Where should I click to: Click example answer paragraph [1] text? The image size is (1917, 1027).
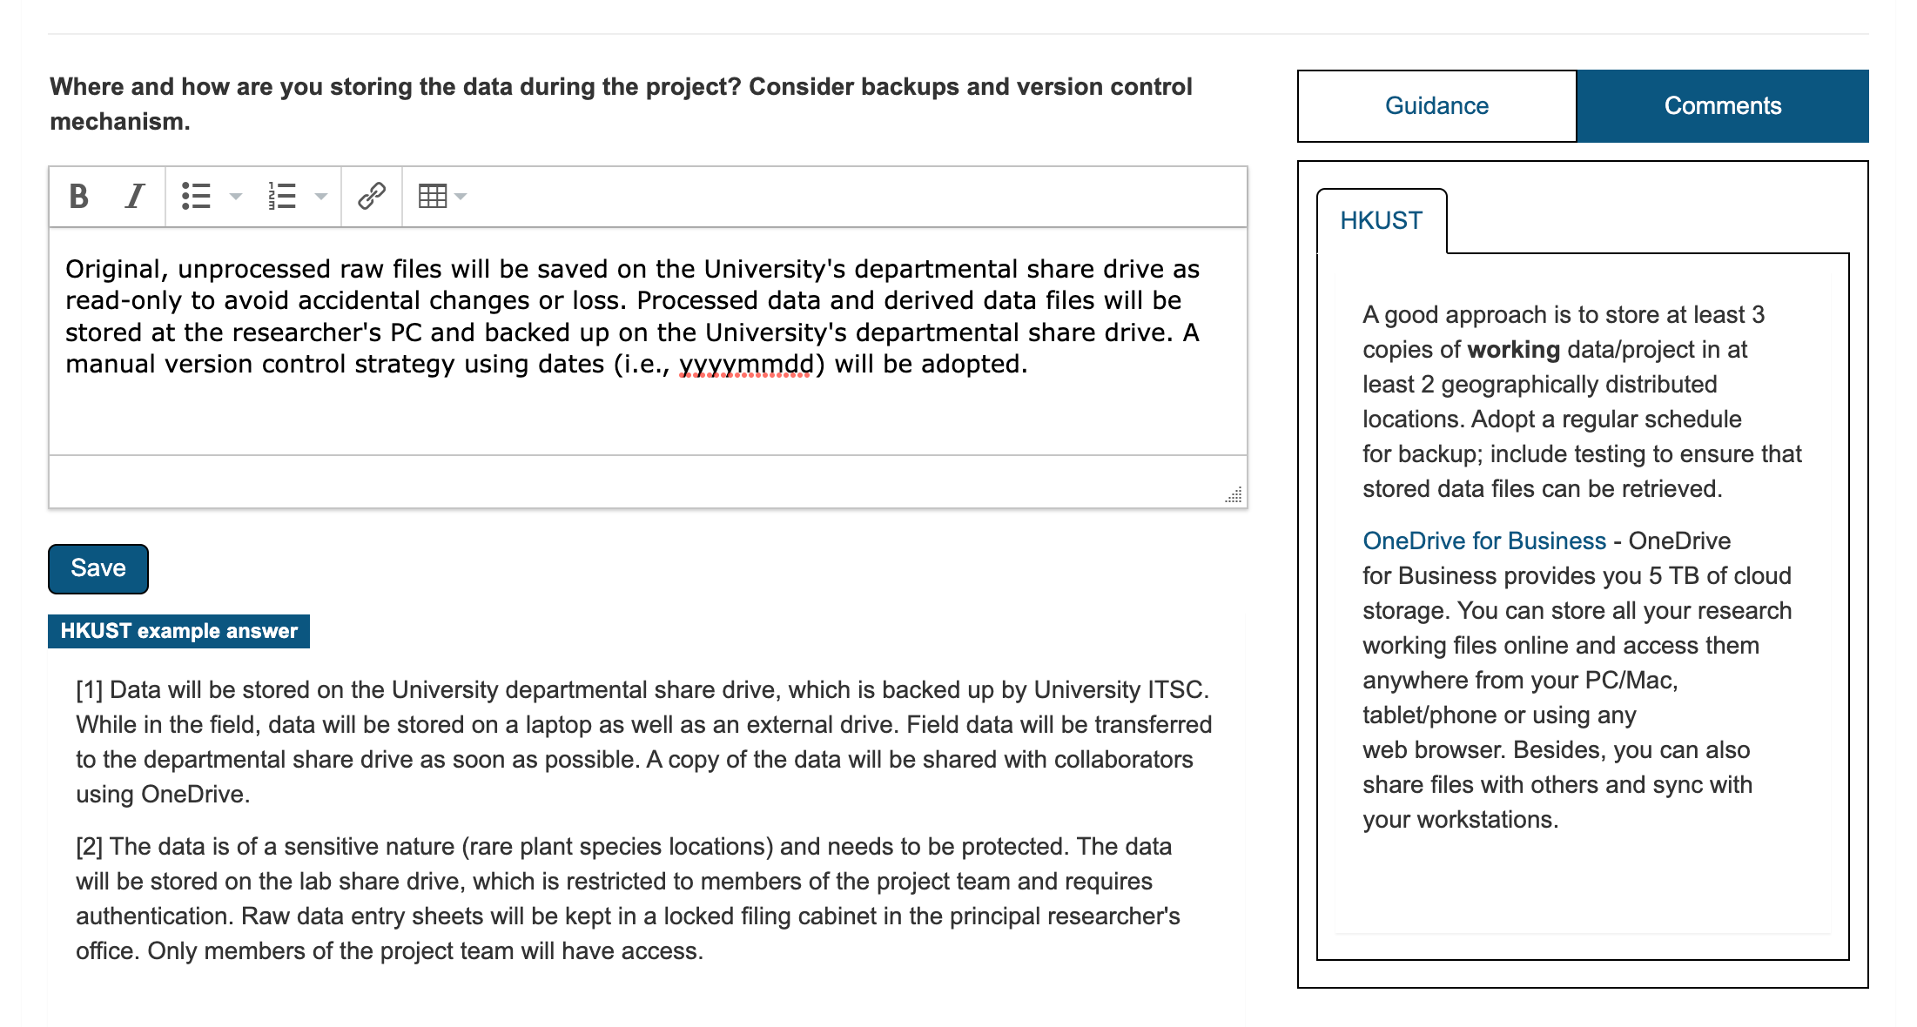pyautogui.click(x=642, y=742)
